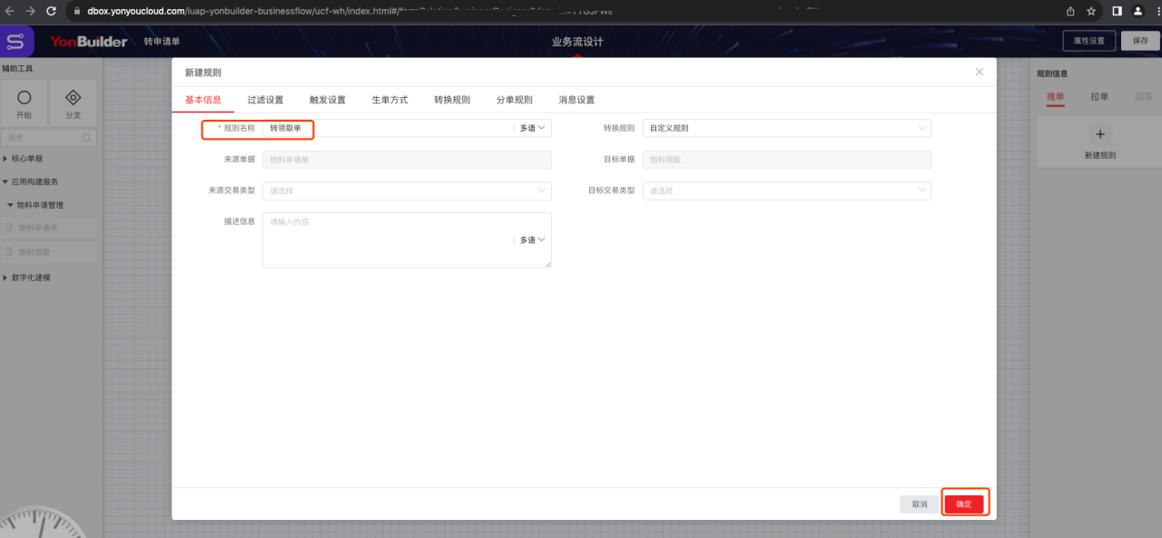
Task: Click the sidebar 搜索 search field
Action: point(49,138)
